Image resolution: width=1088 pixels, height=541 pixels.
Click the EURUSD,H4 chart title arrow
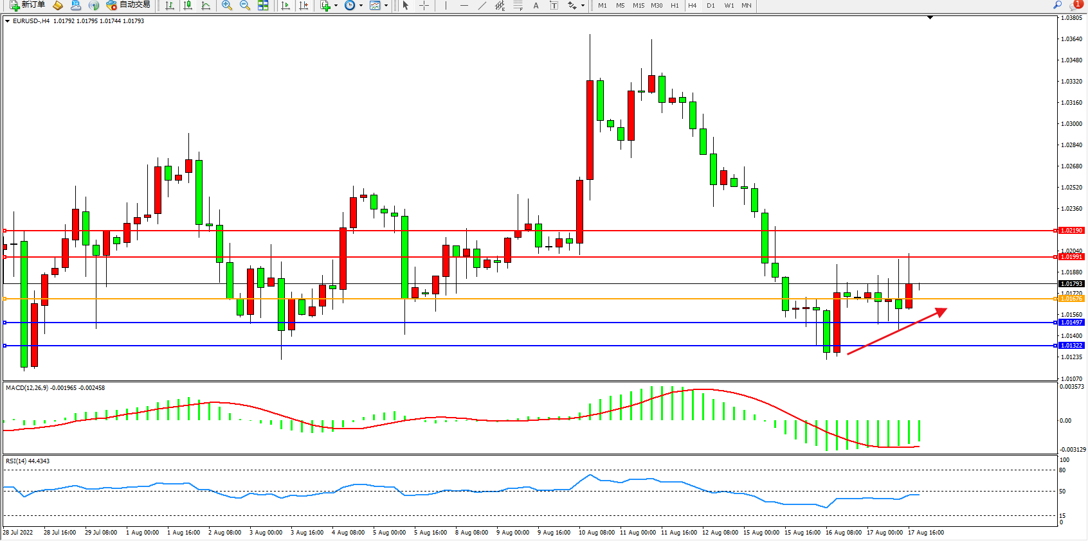(7, 21)
